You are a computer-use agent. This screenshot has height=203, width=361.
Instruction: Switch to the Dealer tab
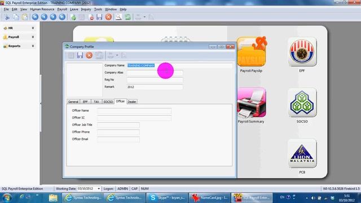(x=132, y=101)
